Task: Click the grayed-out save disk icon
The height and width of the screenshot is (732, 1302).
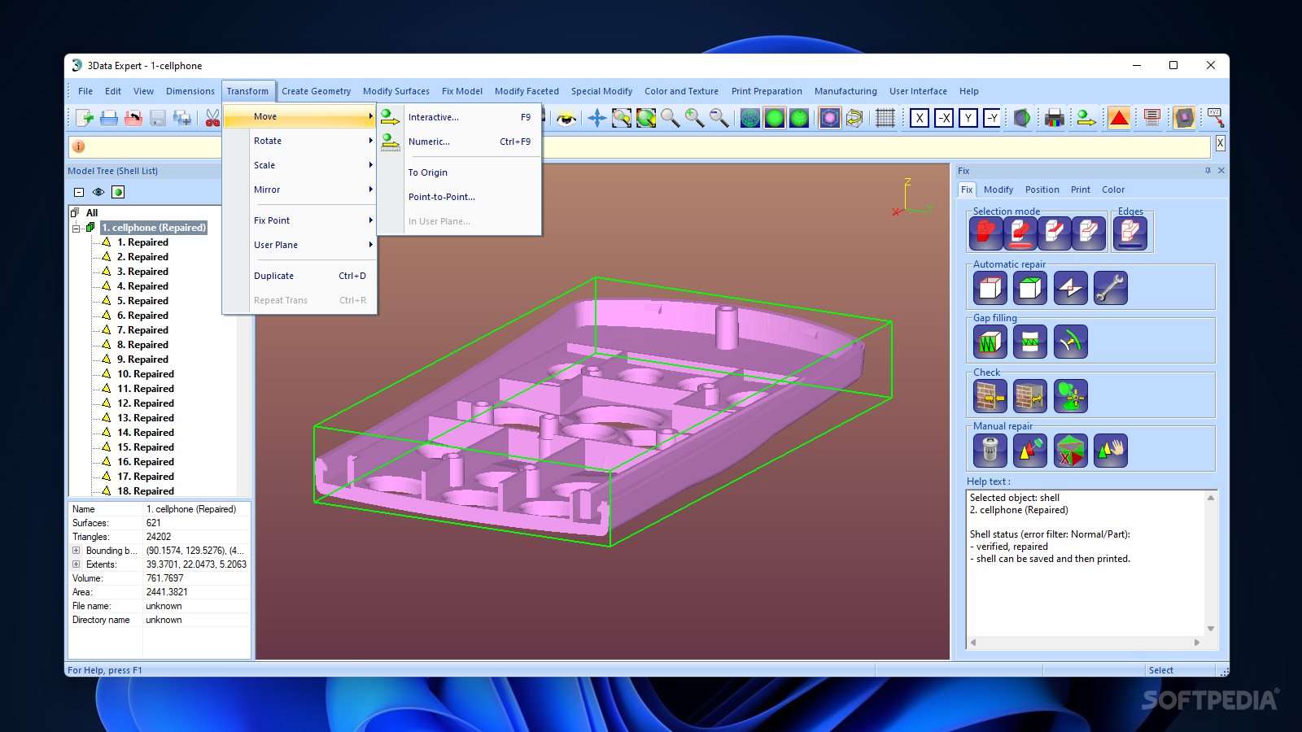Action: (x=158, y=118)
